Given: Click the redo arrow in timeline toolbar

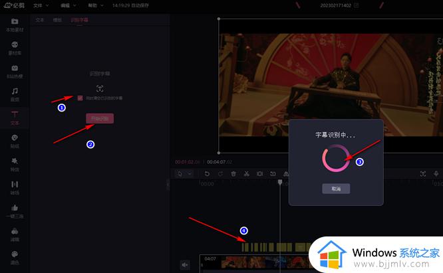Looking at the screenshot, I should [x=220, y=174].
